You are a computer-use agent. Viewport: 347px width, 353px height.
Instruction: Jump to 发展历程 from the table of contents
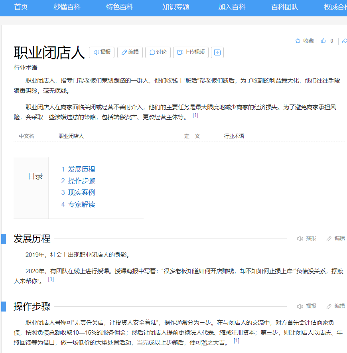click(x=81, y=169)
